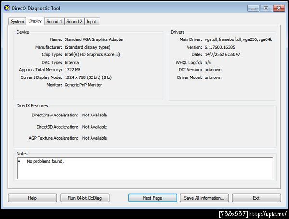Open the Sound 1 tab
This screenshot has height=219, width=289.
pyautogui.click(x=54, y=21)
